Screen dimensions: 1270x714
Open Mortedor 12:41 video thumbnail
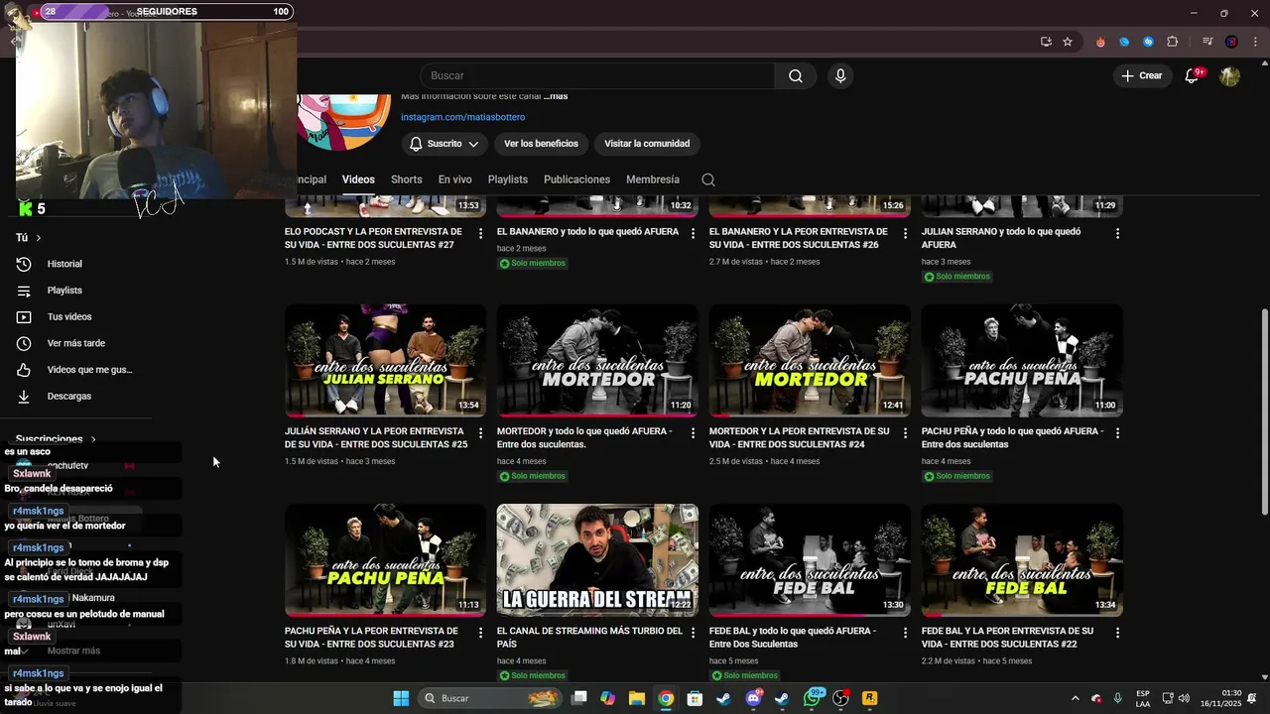click(x=810, y=360)
